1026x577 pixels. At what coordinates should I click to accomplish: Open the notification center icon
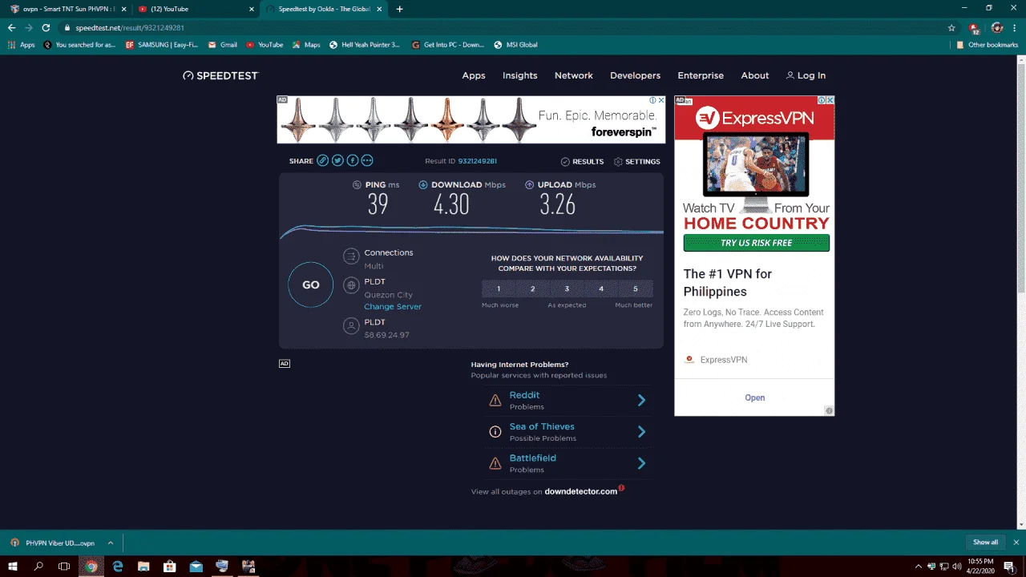1009,567
